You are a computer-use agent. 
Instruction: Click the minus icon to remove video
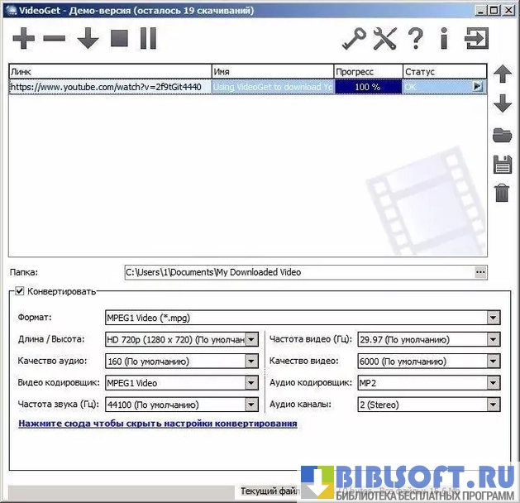(x=54, y=38)
